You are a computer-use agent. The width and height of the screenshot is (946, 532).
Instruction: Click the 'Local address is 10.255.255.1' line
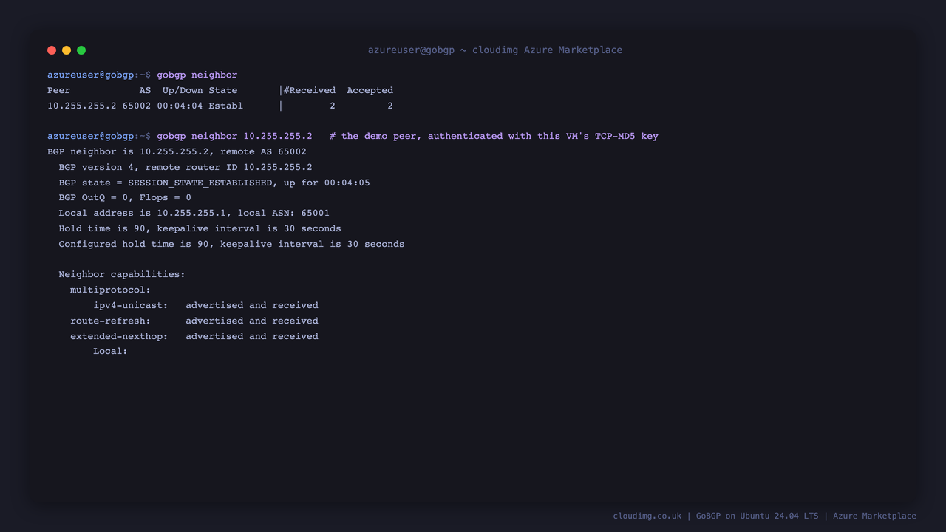point(194,213)
